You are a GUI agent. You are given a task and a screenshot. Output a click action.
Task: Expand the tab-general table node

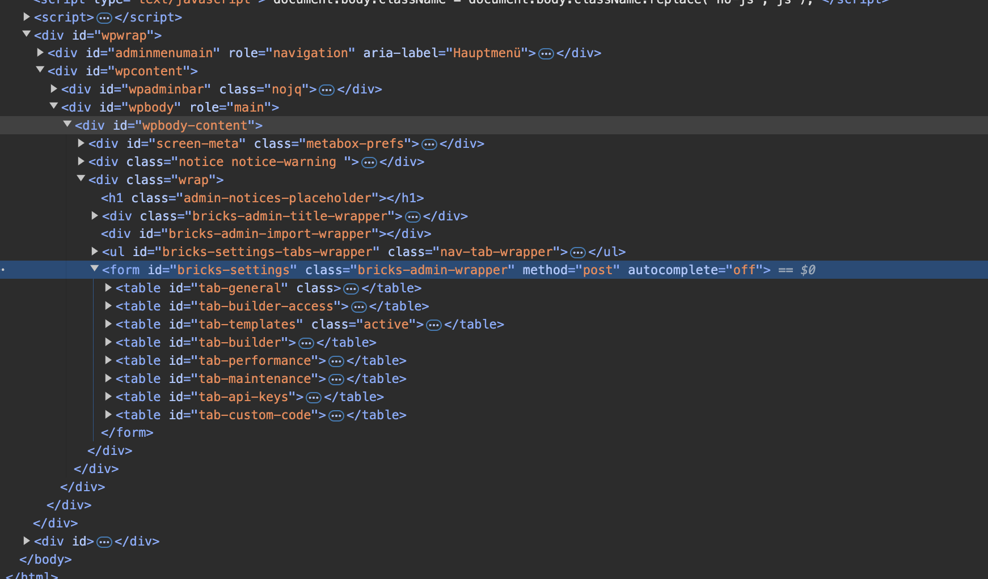(x=108, y=287)
